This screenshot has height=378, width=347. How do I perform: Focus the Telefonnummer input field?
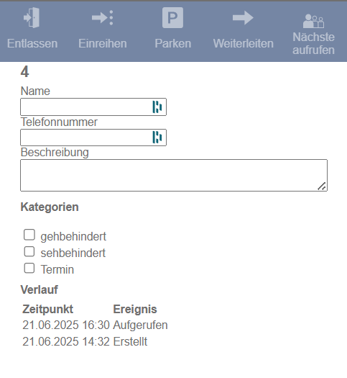(x=93, y=138)
